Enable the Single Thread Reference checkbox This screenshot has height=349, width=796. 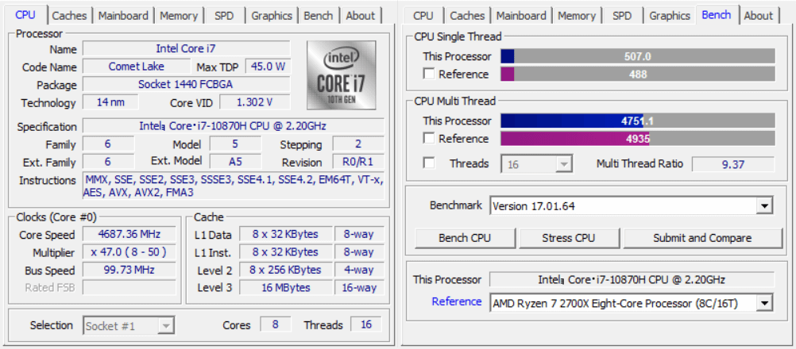click(x=429, y=74)
